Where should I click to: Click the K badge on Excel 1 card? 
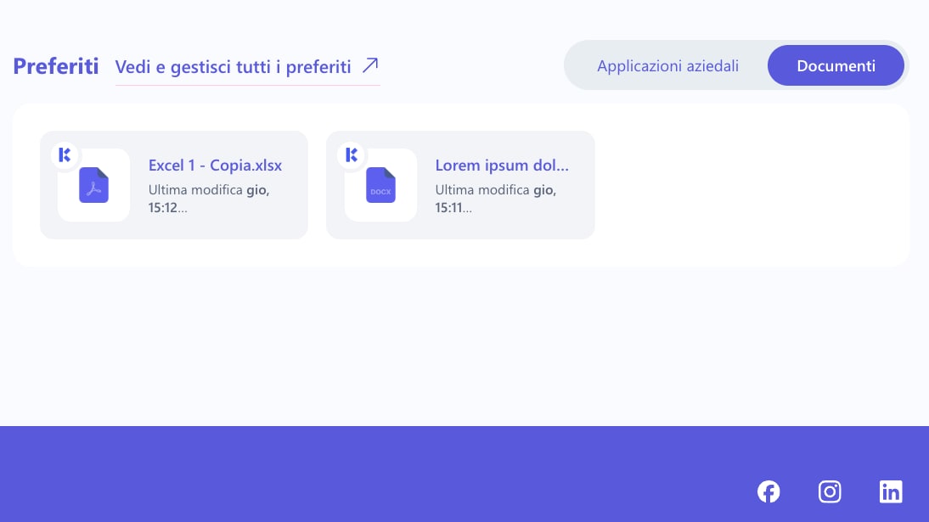click(x=65, y=155)
